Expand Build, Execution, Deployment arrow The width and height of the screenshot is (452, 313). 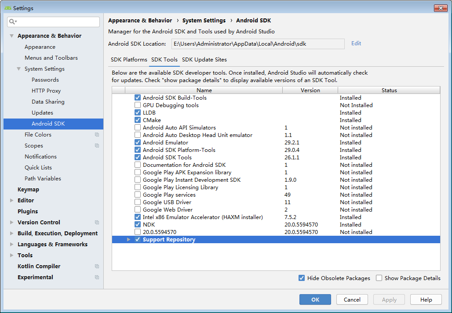coord(11,233)
